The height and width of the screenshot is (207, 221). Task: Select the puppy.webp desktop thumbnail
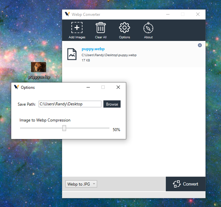38,67
